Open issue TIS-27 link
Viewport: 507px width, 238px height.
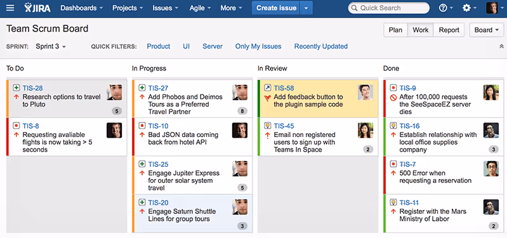(158, 88)
